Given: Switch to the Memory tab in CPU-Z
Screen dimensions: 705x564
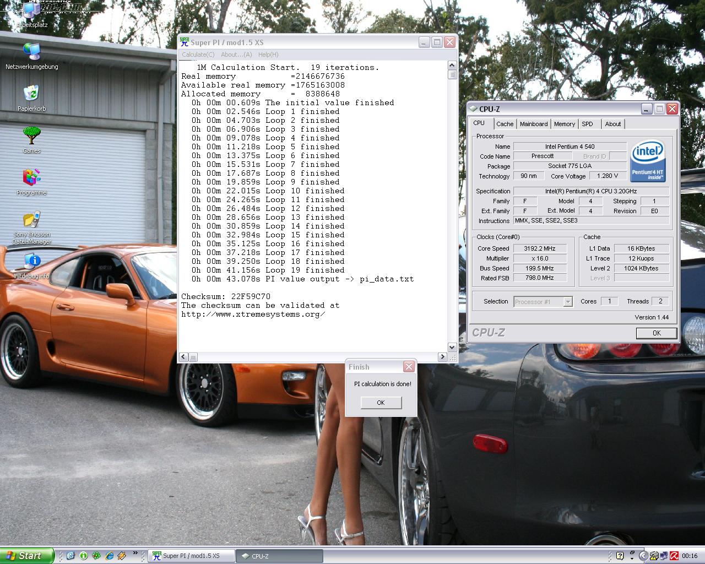Looking at the screenshot, I should pyautogui.click(x=564, y=124).
